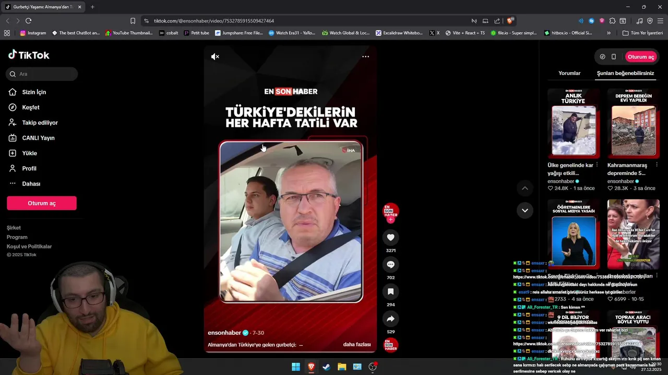
Task: Open 'Profil' in the sidebar
Action: coord(29,169)
